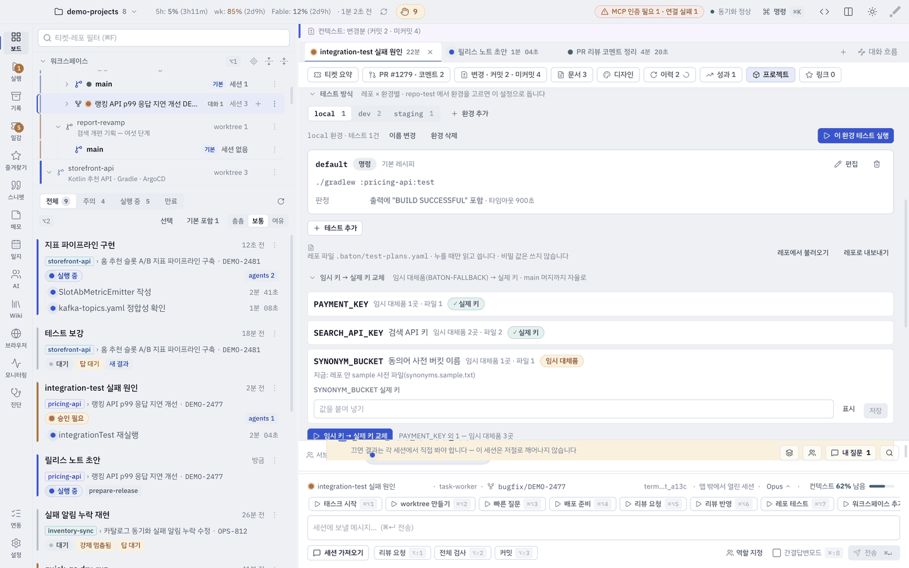Click the code brackets icon in top bar
This screenshot has height=568, width=909.
coord(824,11)
